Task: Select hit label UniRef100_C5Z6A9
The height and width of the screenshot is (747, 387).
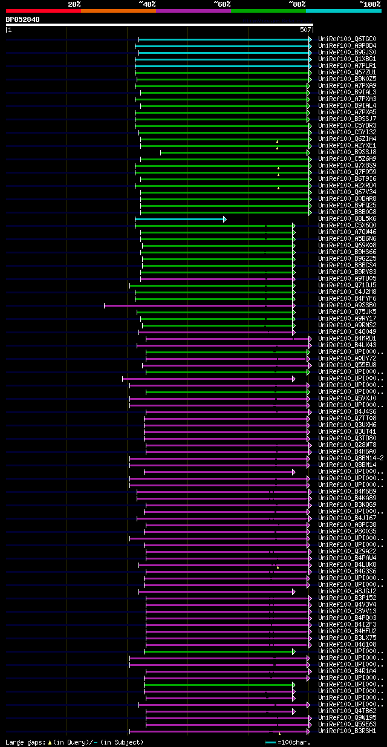Action: pos(347,158)
